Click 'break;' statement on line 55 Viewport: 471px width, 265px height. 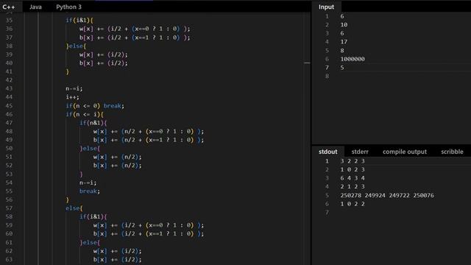pyautogui.click(x=90, y=191)
